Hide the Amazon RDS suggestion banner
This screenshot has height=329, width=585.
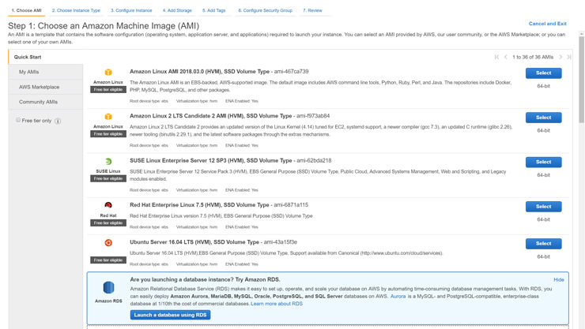tap(559, 279)
